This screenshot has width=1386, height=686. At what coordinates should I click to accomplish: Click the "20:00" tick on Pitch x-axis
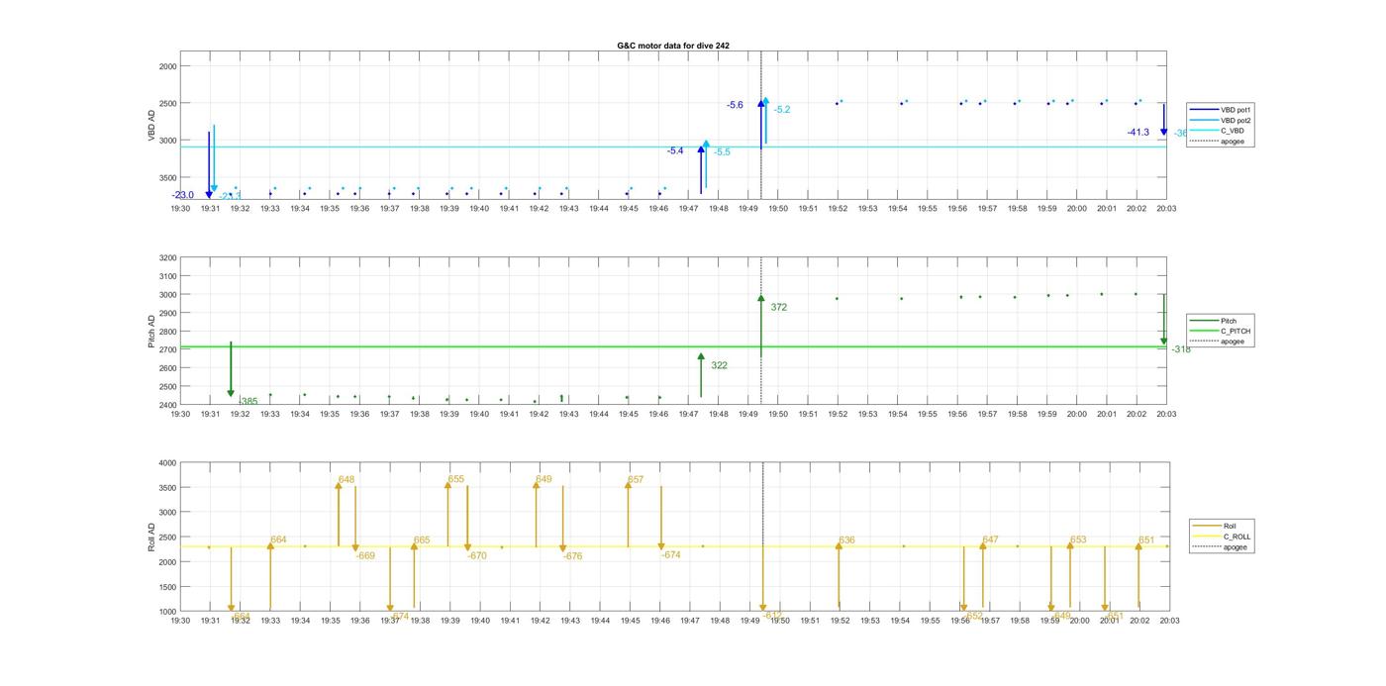(1077, 415)
